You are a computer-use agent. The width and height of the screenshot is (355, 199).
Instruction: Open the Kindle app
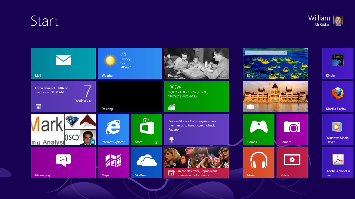click(338, 63)
